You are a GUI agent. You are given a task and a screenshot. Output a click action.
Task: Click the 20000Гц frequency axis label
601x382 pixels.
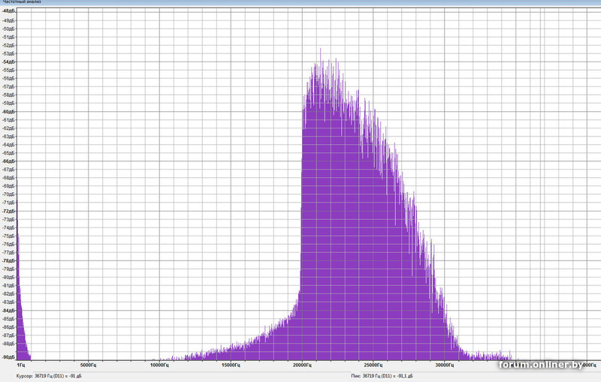[302, 365]
